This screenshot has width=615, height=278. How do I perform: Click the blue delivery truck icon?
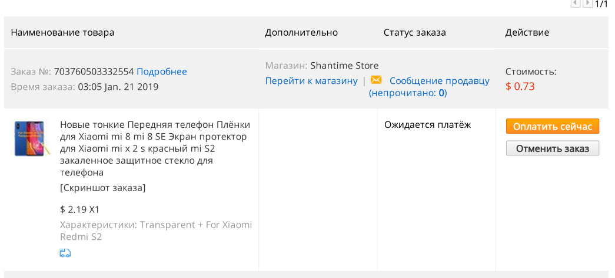pos(65,253)
